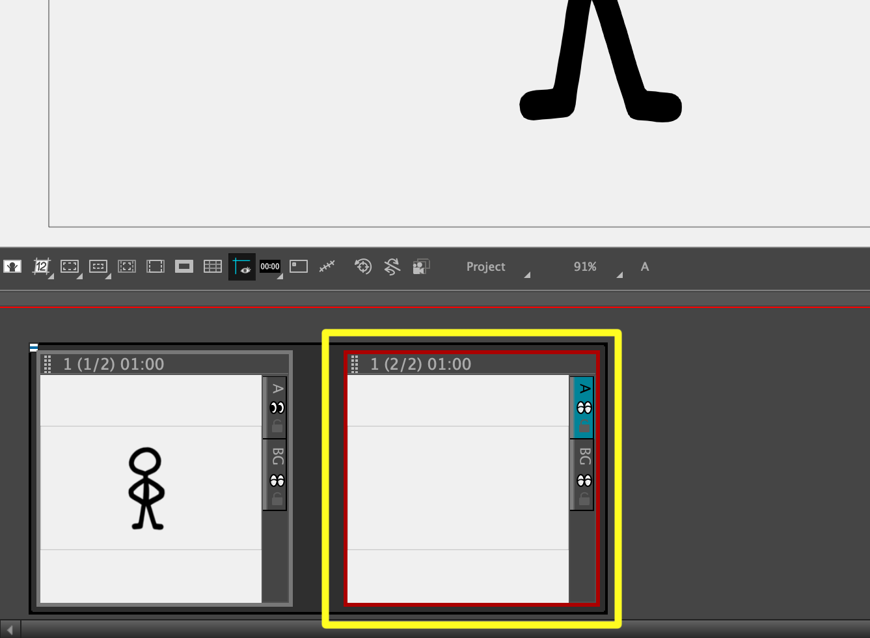Image resolution: width=870 pixels, height=638 pixels.
Task: Toggle the cyan guides visibility icon
Action: [x=241, y=266]
